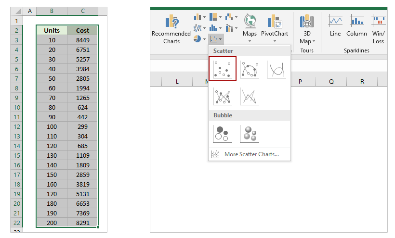This screenshot has height=238, width=395.
Task: Select column Q header
Action: 331,81
